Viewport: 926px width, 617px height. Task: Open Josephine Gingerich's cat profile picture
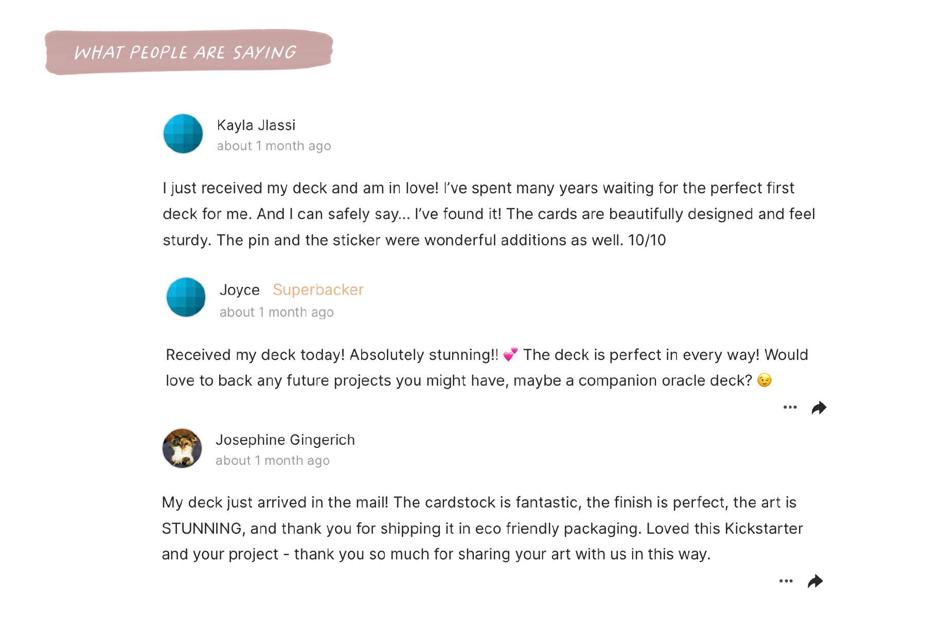pos(182,448)
